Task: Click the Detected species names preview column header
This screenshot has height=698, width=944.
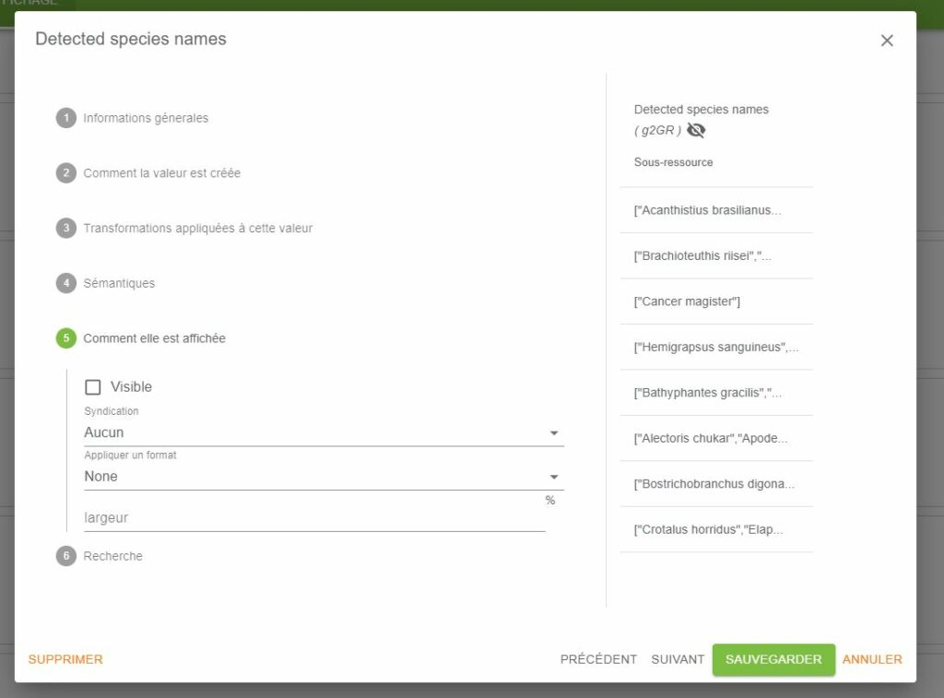Action: pos(702,110)
